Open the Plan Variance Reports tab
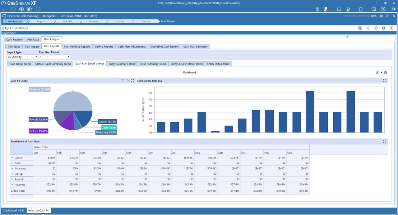Screen dimensions: 398x215 [x=77, y=47]
